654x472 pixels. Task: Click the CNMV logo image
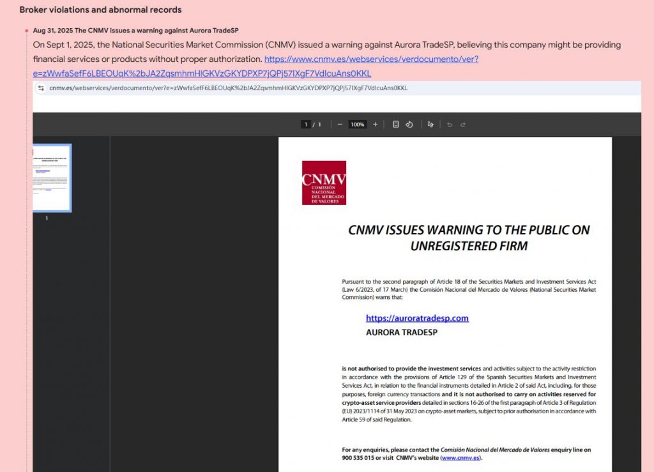click(x=324, y=183)
